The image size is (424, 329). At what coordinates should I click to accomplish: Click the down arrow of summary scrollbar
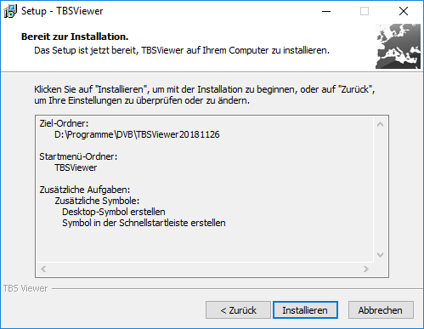pos(381,255)
